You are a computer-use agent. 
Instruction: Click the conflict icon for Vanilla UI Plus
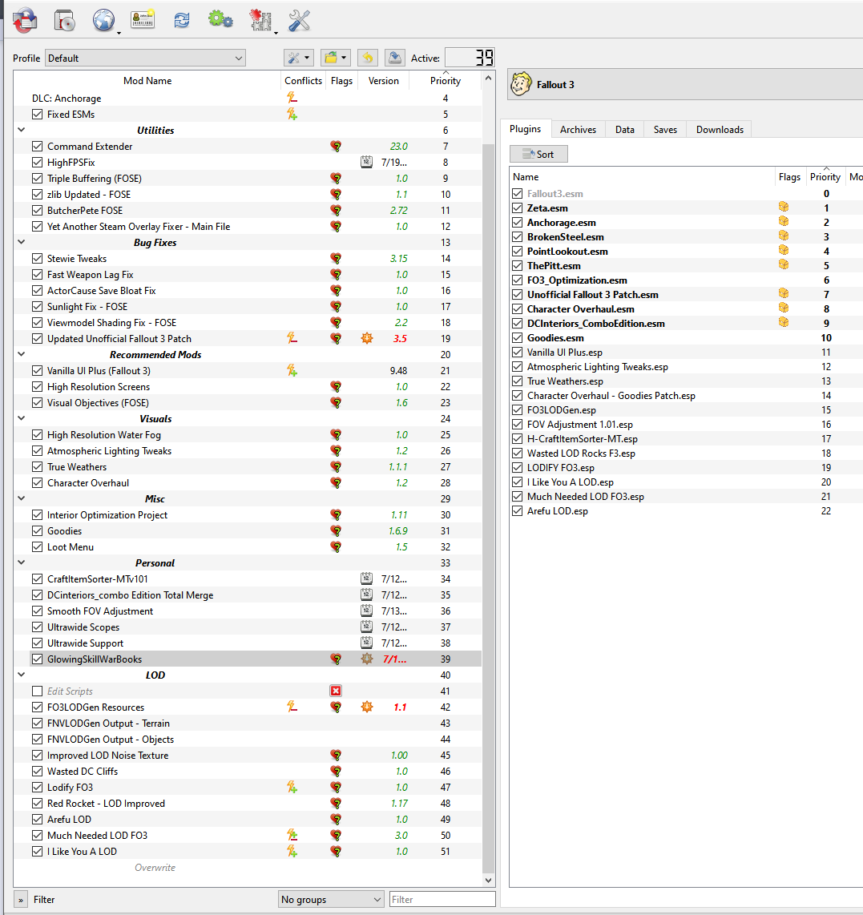[292, 370]
